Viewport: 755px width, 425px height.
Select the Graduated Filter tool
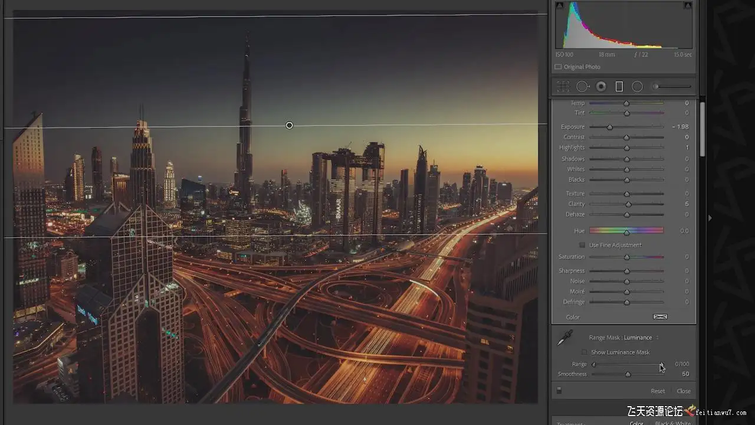[x=619, y=86]
